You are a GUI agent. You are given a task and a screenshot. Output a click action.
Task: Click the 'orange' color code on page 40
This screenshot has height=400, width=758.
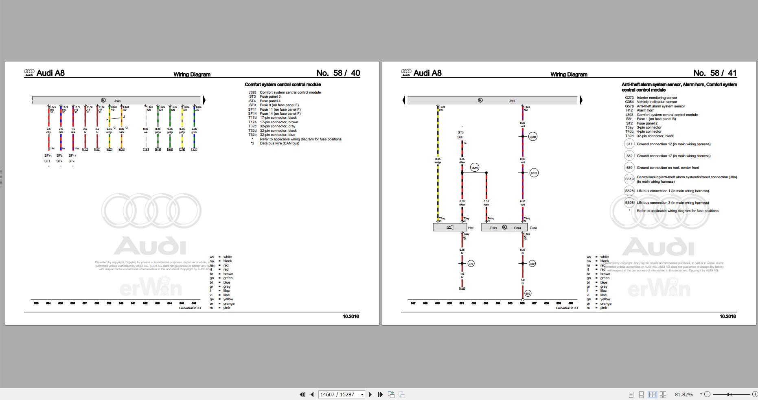[x=229, y=304]
